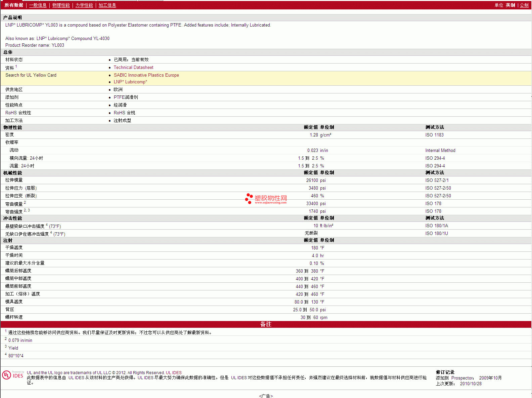Click footnote 4 beside 悬壁梁缺口冲击强度
This screenshot has width=532, height=398.
tap(47, 225)
